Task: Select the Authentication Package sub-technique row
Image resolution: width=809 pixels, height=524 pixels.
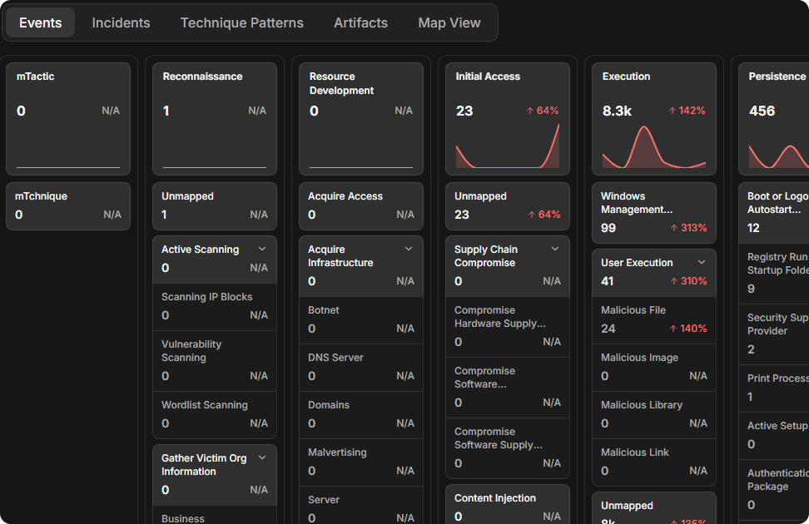Action: pos(774,490)
